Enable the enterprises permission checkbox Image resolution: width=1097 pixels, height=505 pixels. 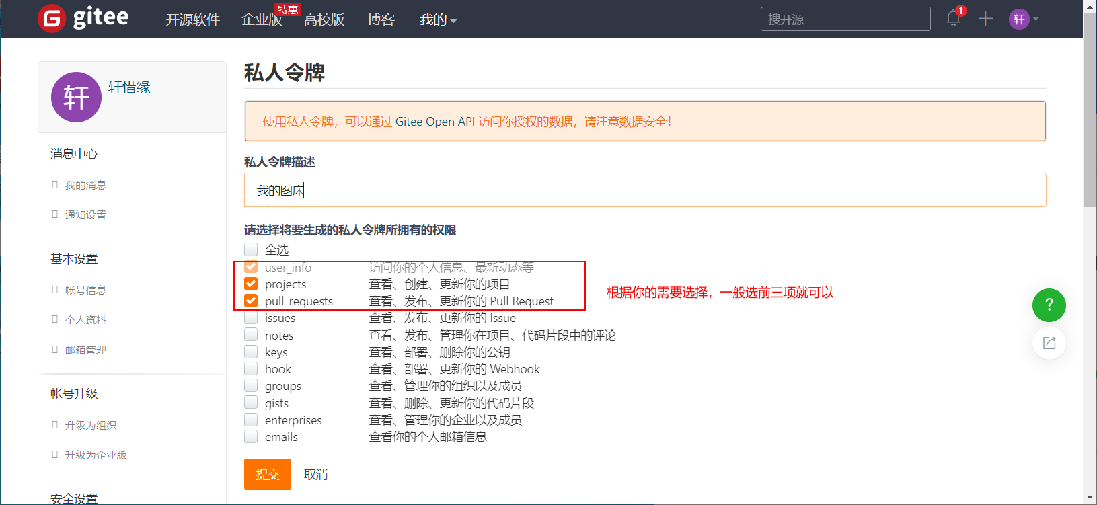pyautogui.click(x=251, y=420)
